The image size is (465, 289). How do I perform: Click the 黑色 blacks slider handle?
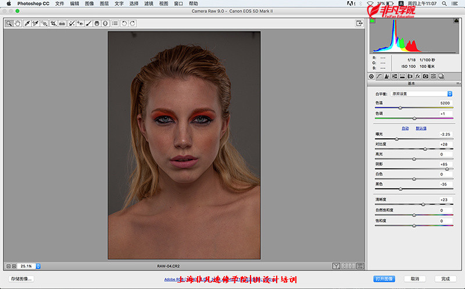pyautogui.click(x=400, y=189)
